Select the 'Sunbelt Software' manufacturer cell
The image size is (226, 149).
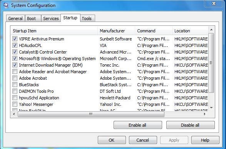coord(116,39)
